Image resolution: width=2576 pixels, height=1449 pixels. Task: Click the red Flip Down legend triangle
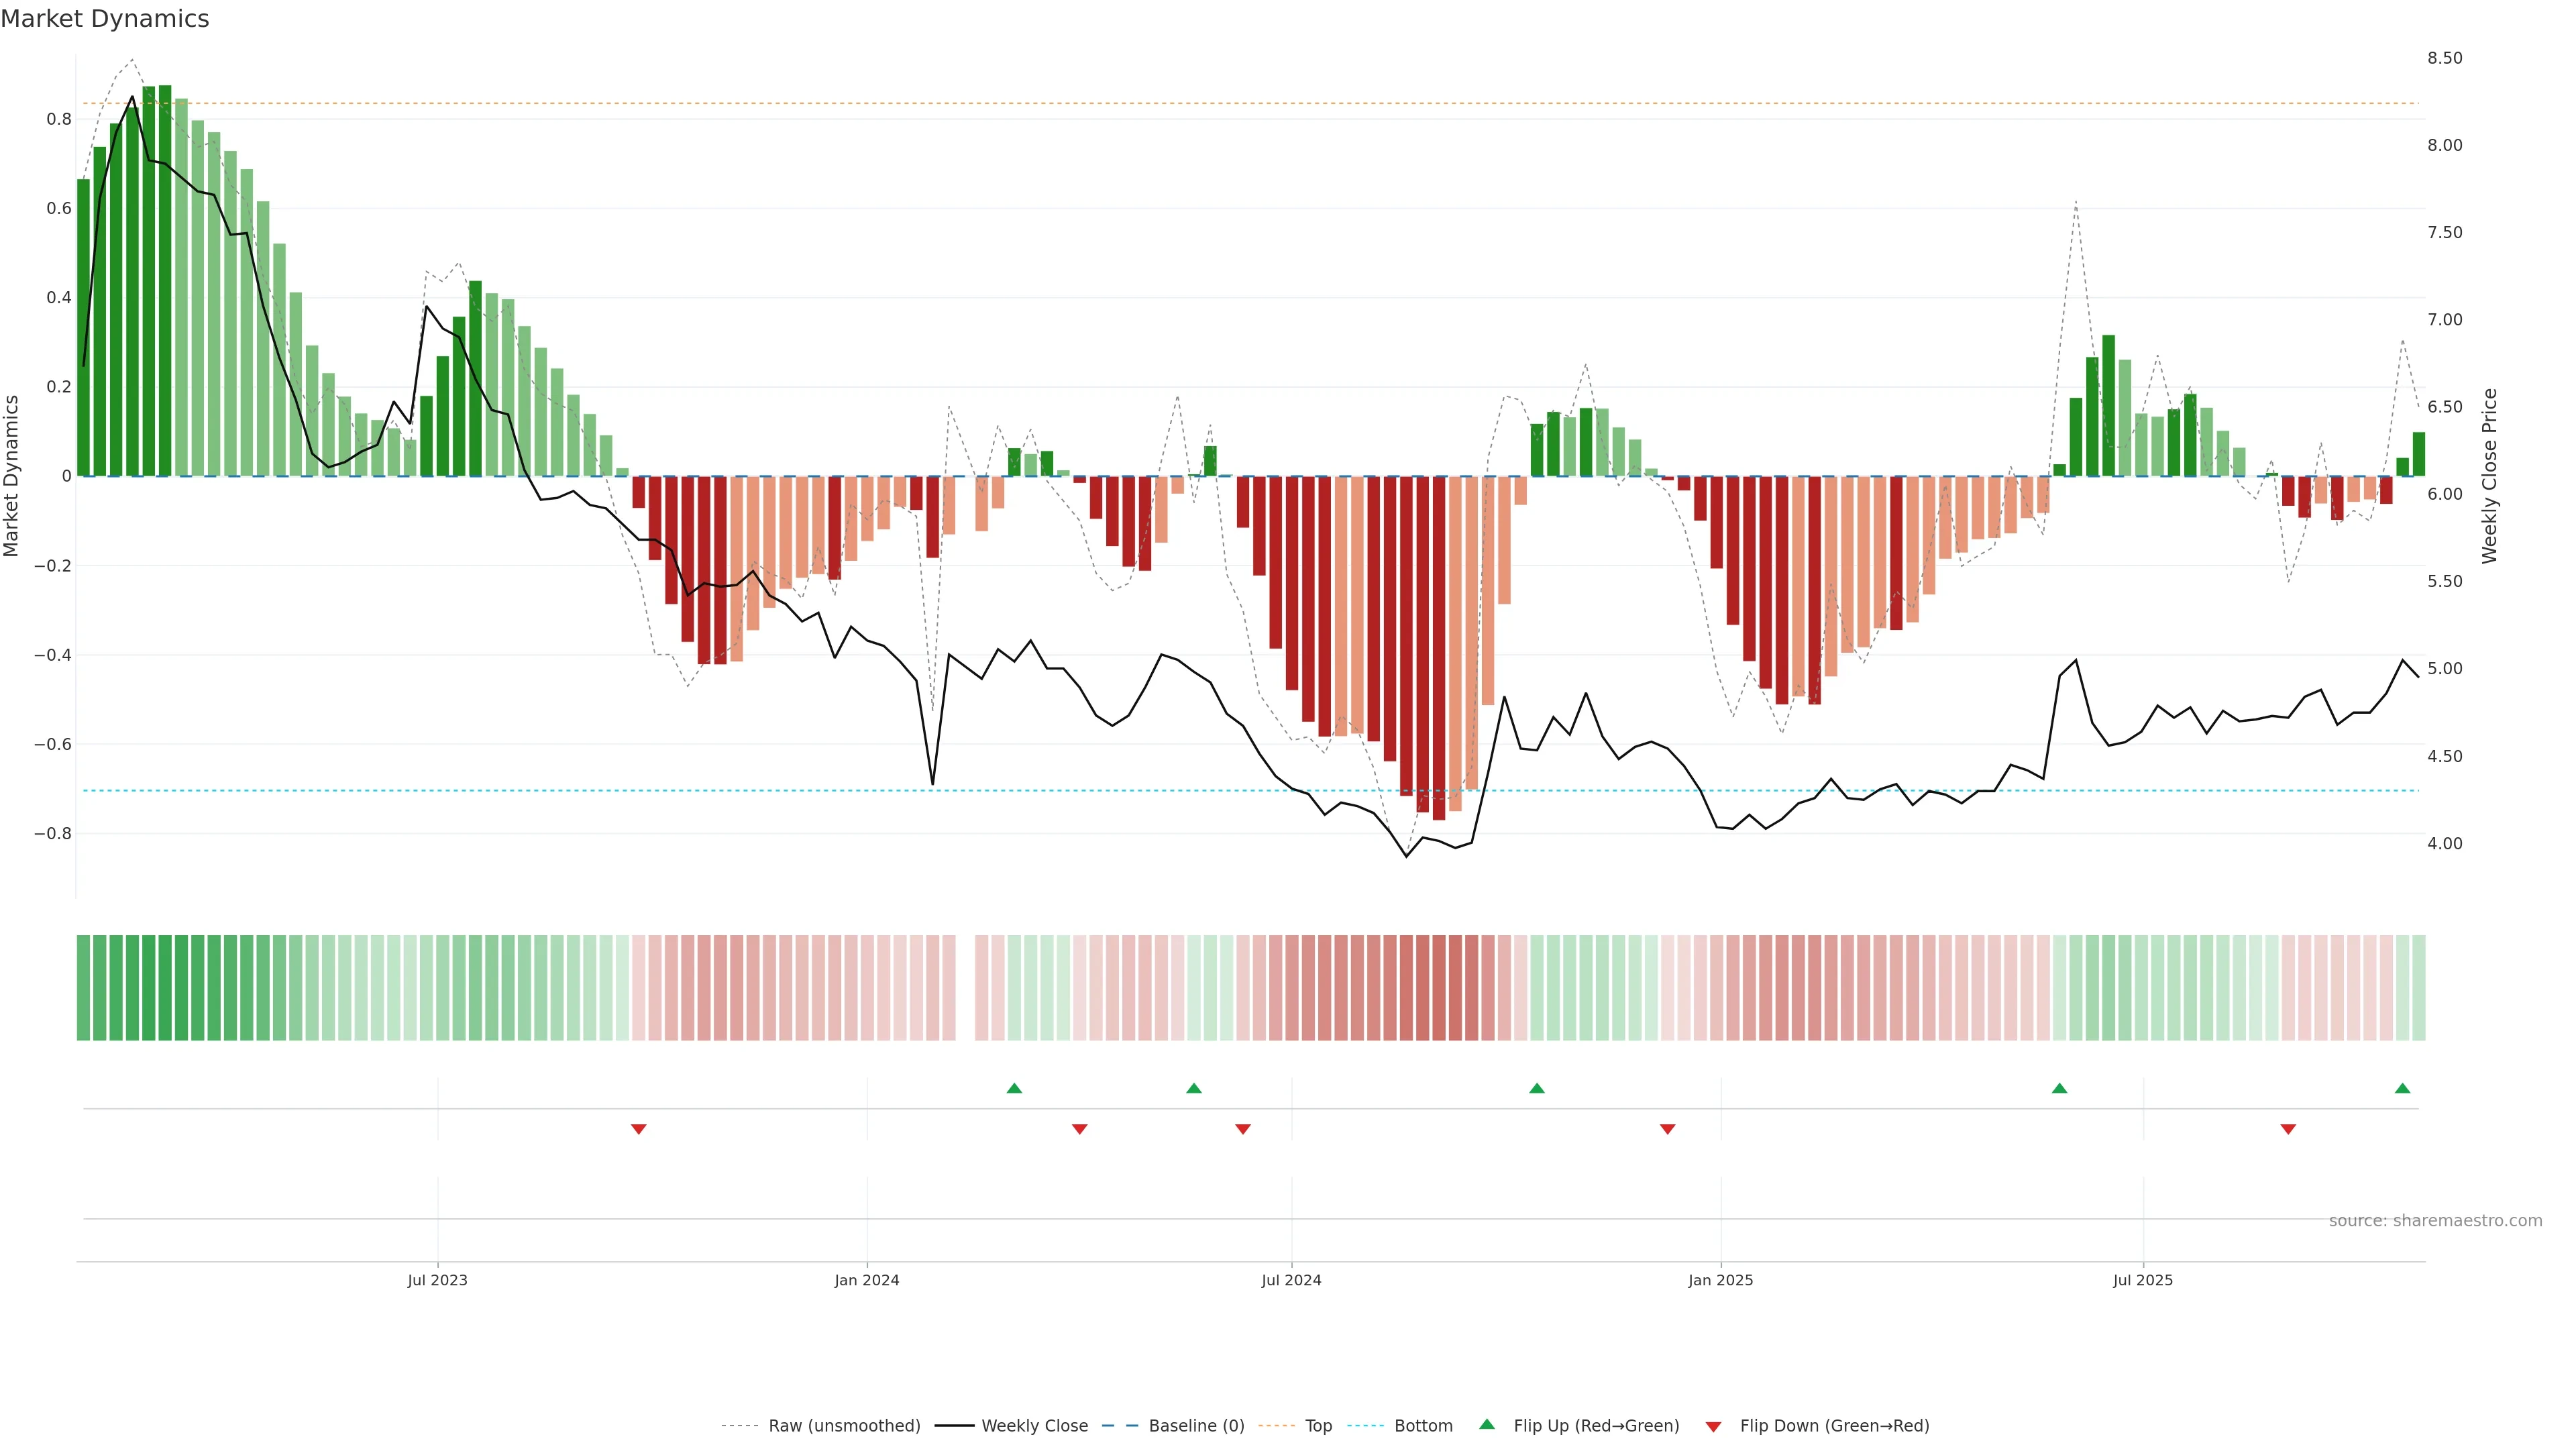pos(1713,1427)
